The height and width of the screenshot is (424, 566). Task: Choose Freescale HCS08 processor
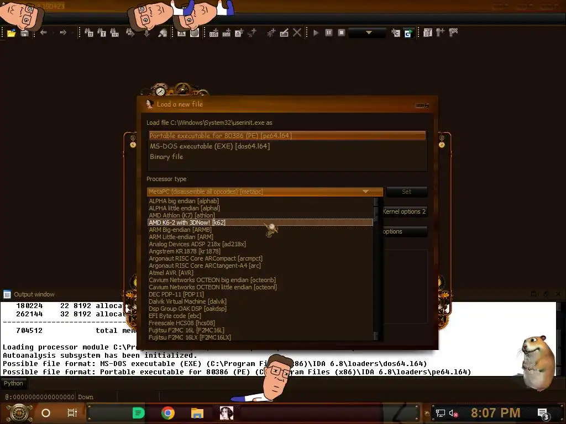click(260, 323)
